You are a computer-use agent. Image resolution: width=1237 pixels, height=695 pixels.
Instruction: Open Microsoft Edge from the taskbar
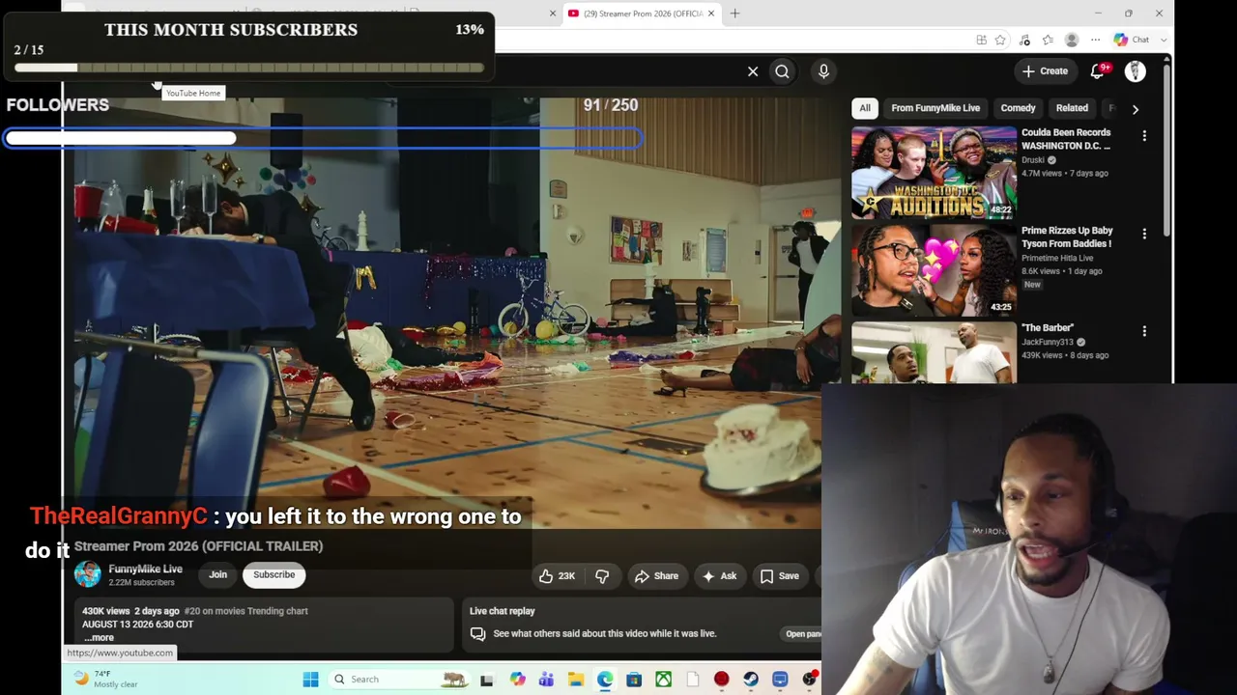(604, 680)
